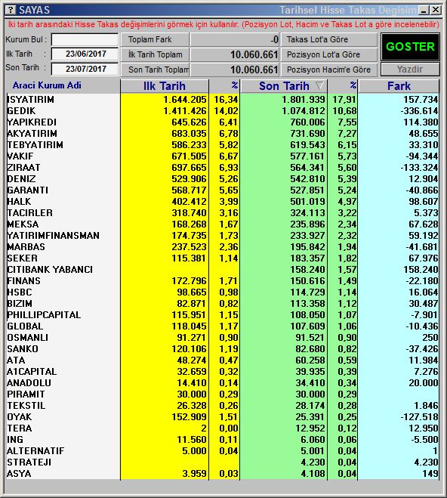Sort by Ilk Tarih column header
447x498 pixels.
[165, 86]
